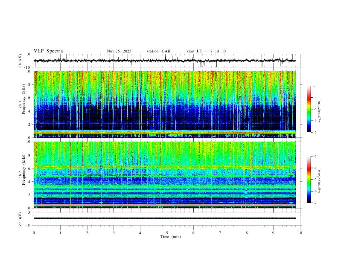Image resolution: width=338 pixels, height=261 pixels.
Task: Click the time axis tick label "3"
Action: pos(114,233)
